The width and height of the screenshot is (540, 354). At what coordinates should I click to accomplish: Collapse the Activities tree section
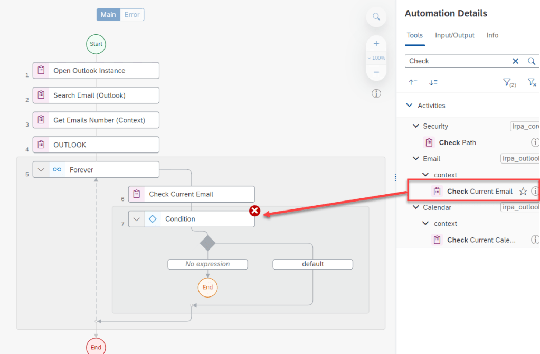[x=409, y=106]
